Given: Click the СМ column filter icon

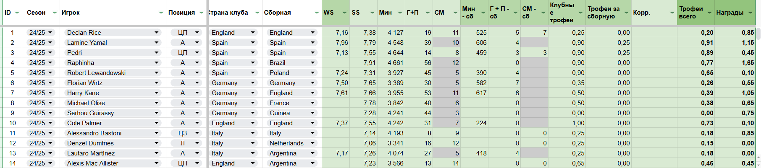Looking at the screenshot, I should (x=455, y=13).
